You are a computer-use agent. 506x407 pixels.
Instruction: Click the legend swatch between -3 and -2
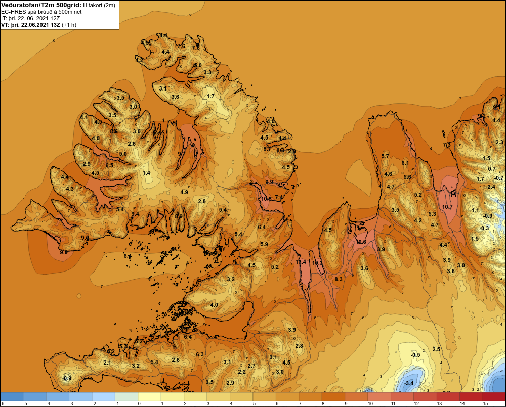[80, 396]
